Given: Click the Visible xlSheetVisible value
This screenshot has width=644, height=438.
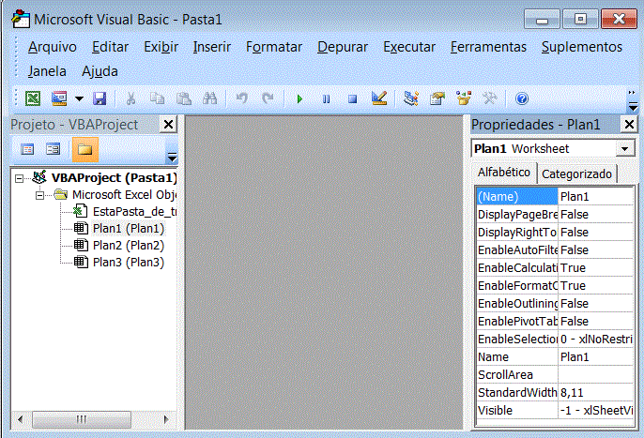Looking at the screenshot, I should coord(596,411).
